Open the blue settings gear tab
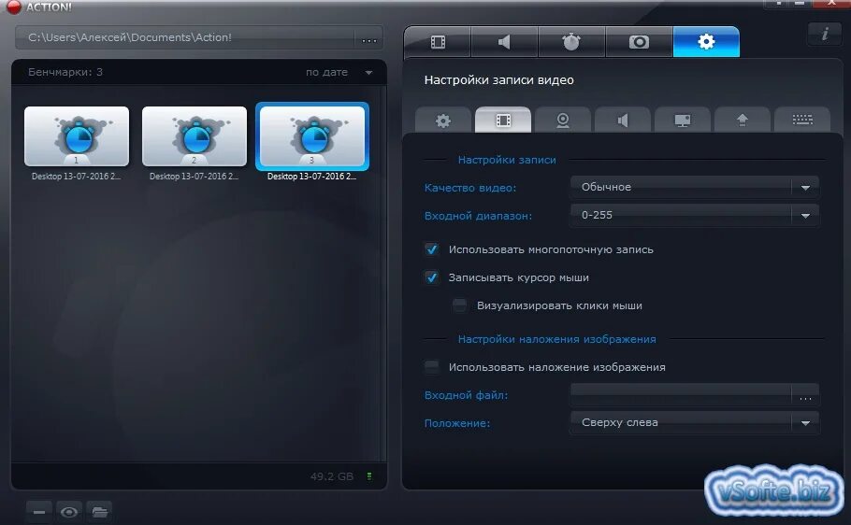 (x=706, y=42)
